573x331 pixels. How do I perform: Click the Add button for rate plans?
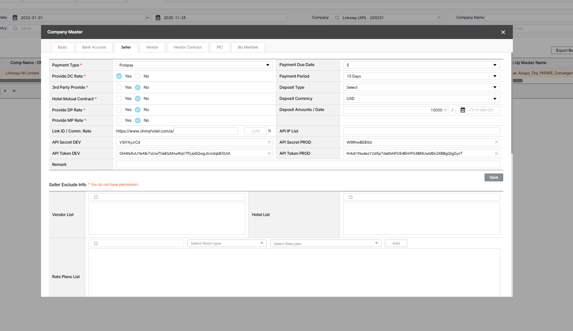[396, 243]
